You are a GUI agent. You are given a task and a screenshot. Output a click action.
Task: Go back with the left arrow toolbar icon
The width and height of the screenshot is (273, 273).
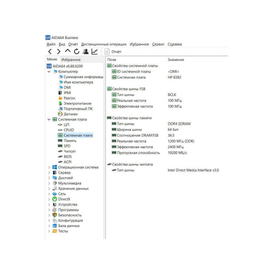50,52
